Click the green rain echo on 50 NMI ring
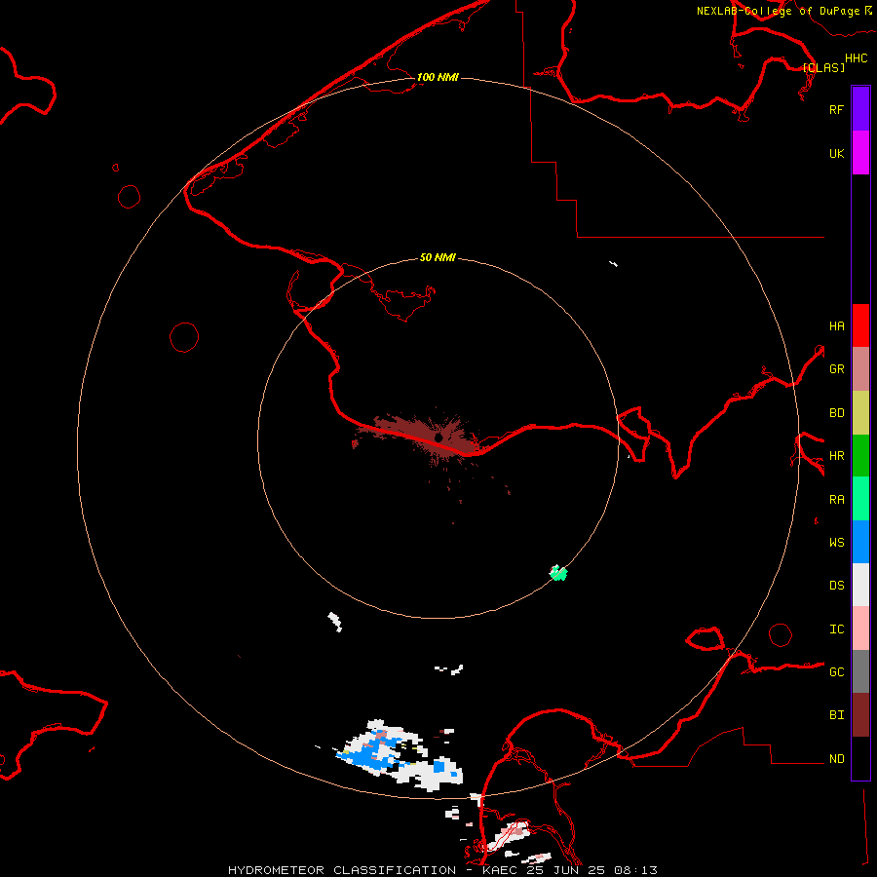Screen dimensions: 877x877 [558, 573]
